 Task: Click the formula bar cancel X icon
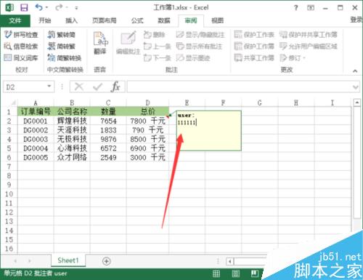(79, 87)
